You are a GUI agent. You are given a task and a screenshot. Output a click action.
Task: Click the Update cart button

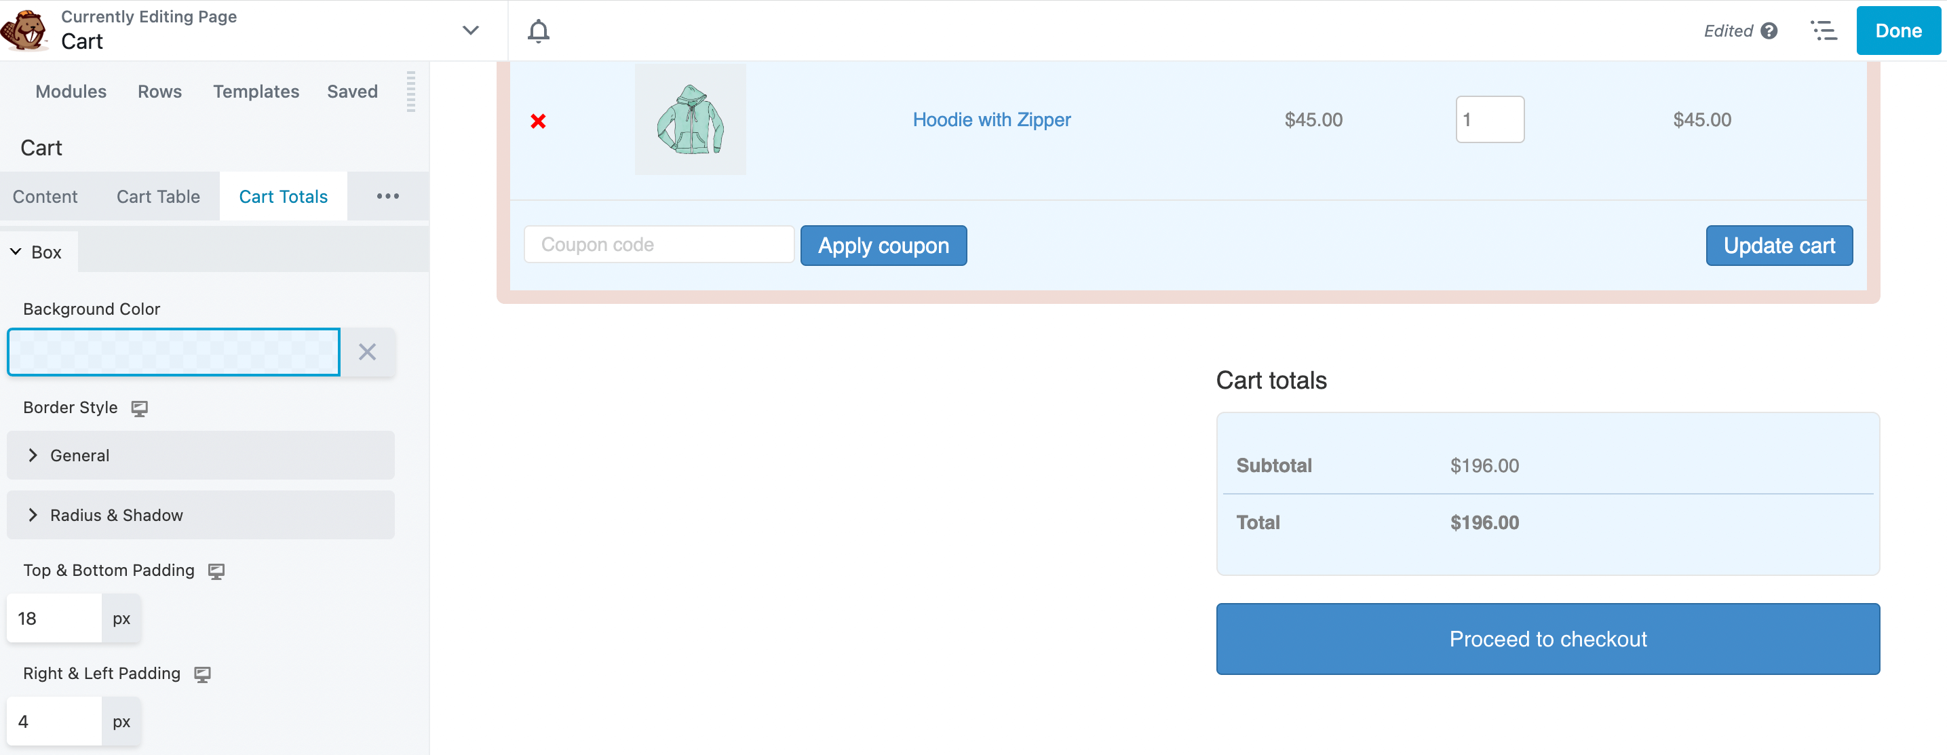click(x=1779, y=244)
